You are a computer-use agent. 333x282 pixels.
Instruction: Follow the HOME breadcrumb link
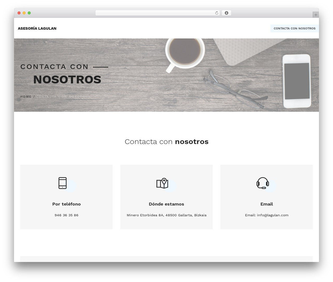coord(26,97)
